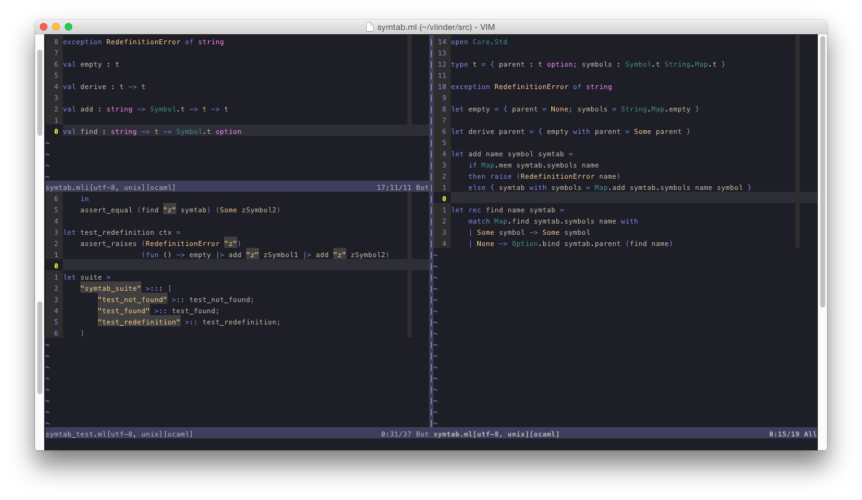Click 'exception RedefinitionError of string' in symtab.ml pane

531,87
